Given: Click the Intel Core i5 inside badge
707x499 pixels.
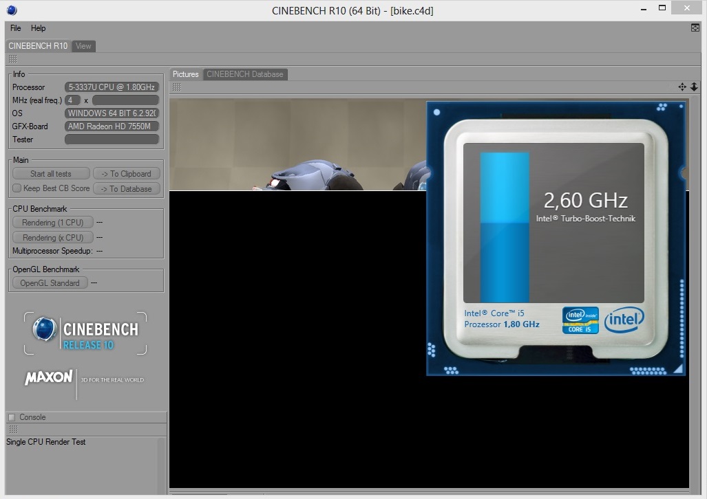Looking at the screenshot, I should 580,320.
